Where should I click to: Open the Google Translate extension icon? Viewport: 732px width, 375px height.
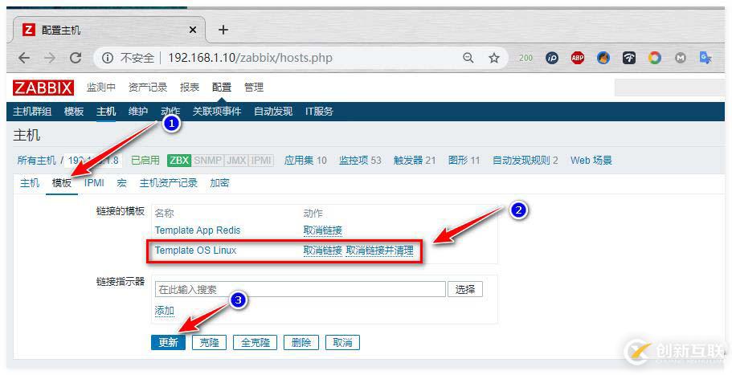705,58
